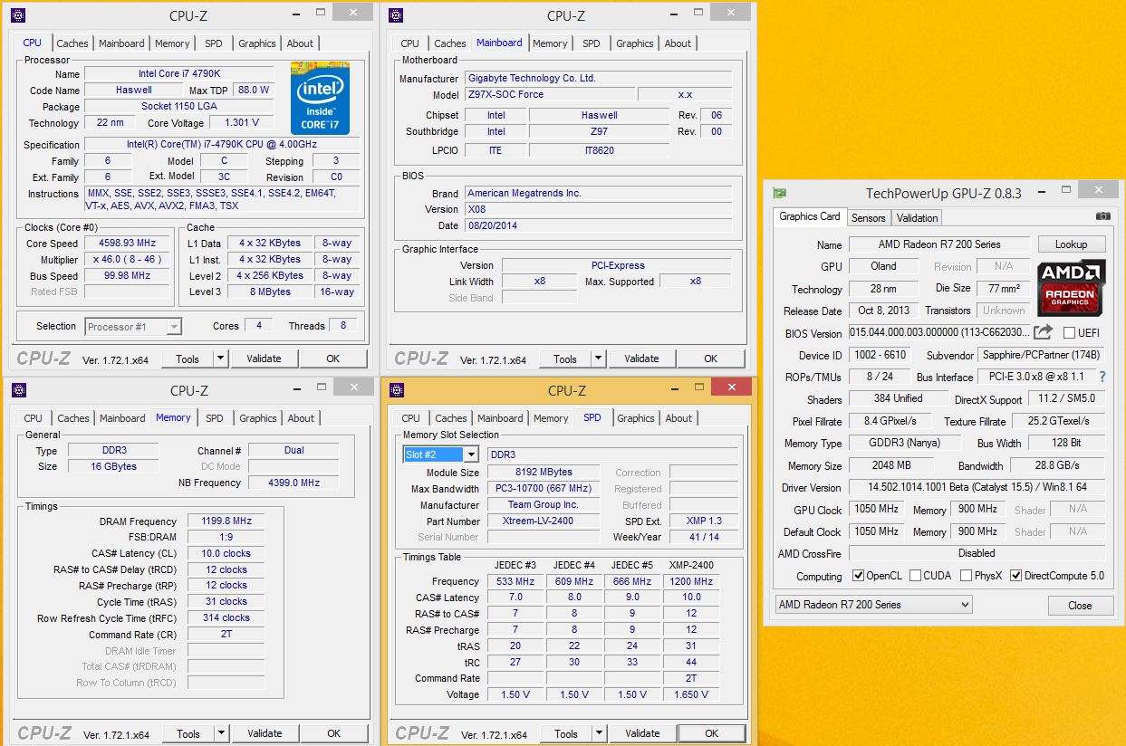
Task: Select Graphics tab in the Mainboard window
Action: point(635,43)
